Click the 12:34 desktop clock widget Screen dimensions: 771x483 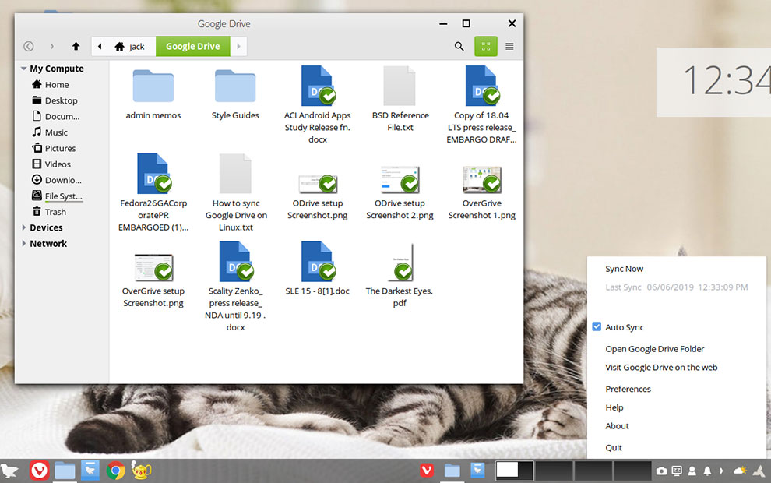(x=714, y=82)
